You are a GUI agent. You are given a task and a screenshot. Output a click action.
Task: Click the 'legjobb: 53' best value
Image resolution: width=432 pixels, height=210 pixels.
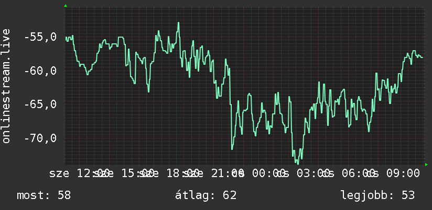point(377,195)
